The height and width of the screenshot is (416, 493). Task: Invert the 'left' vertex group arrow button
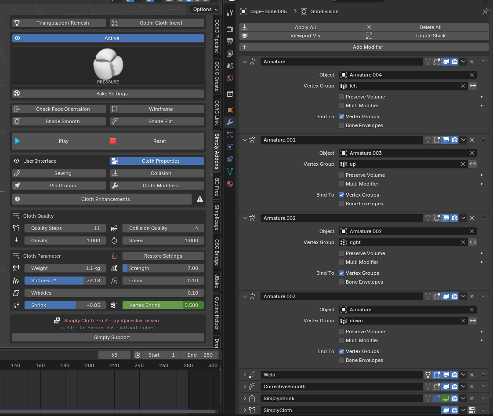coord(473,86)
